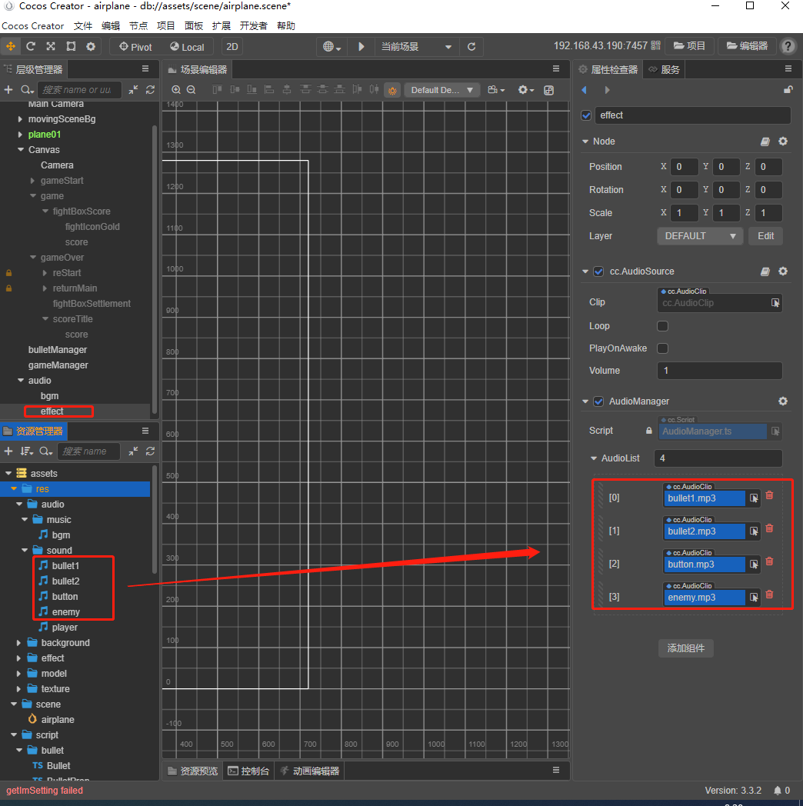Zoom out the scene editor
This screenshot has height=806, width=803.
pos(192,90)
